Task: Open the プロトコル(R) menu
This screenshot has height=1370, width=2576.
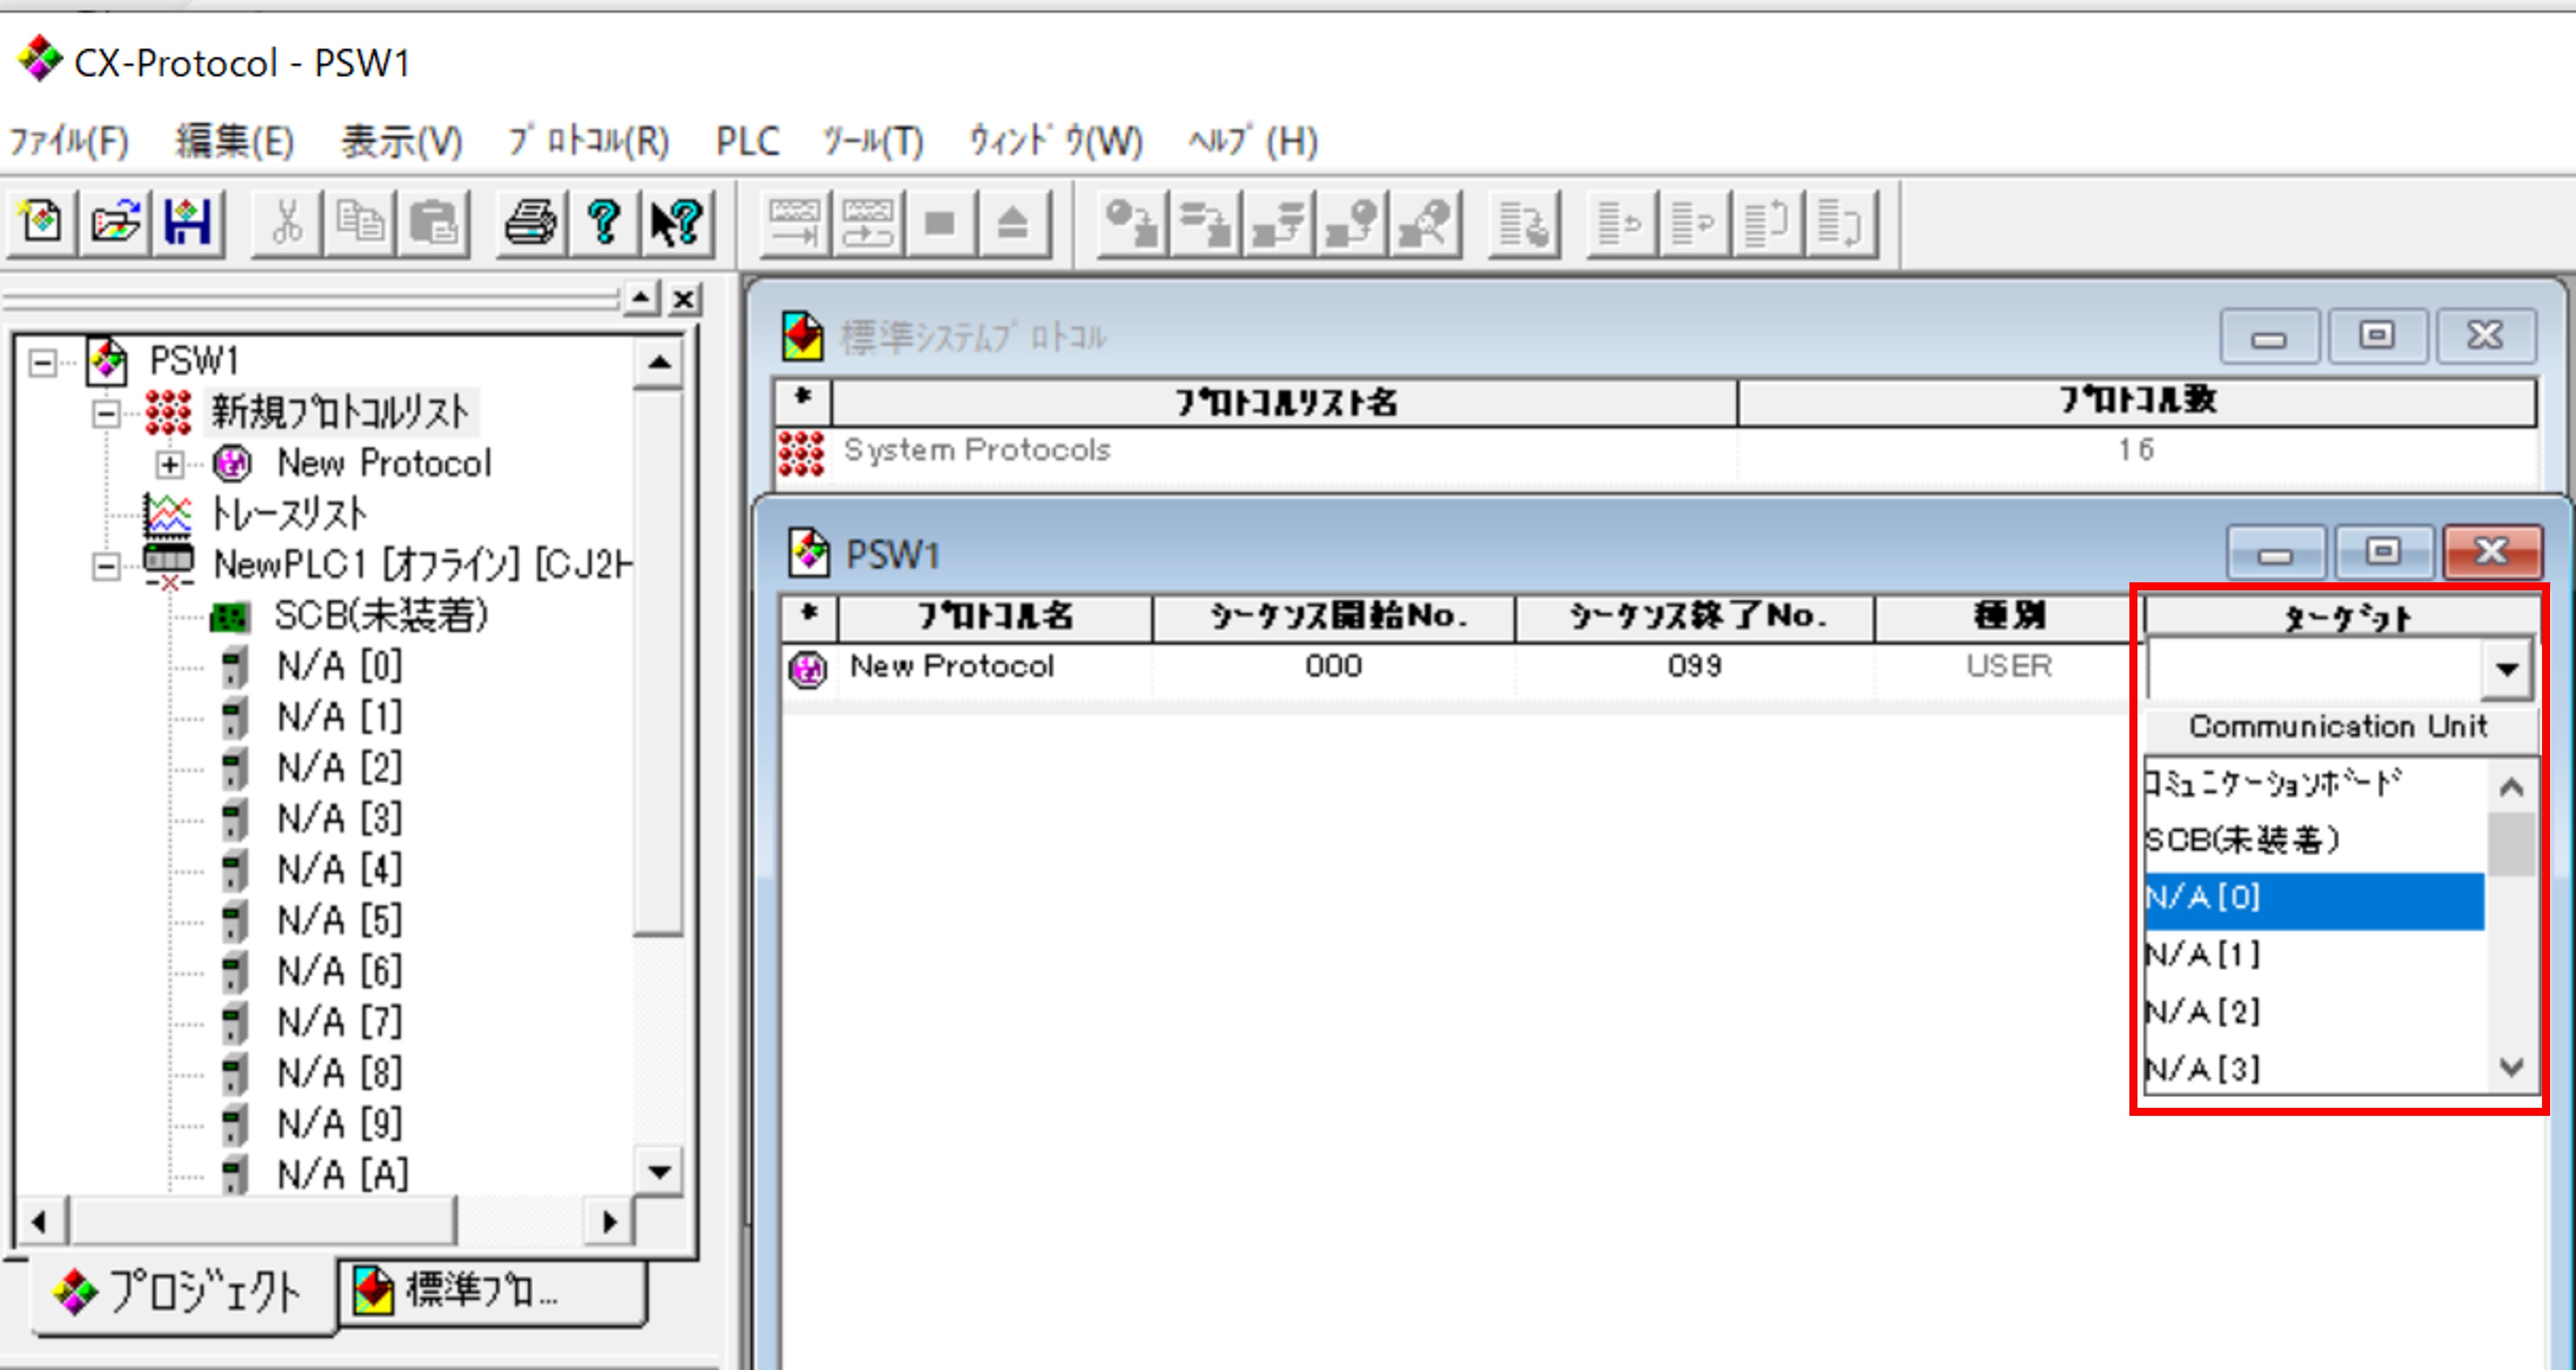Action: tap(588, 141)
